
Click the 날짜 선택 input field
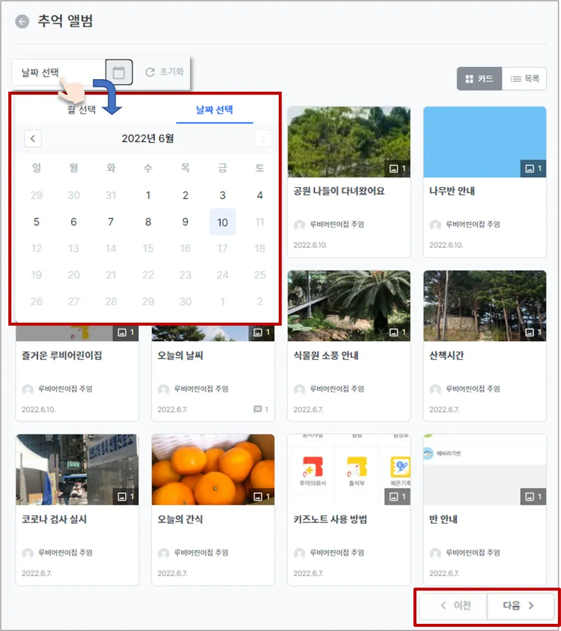(x=59, y=73)
